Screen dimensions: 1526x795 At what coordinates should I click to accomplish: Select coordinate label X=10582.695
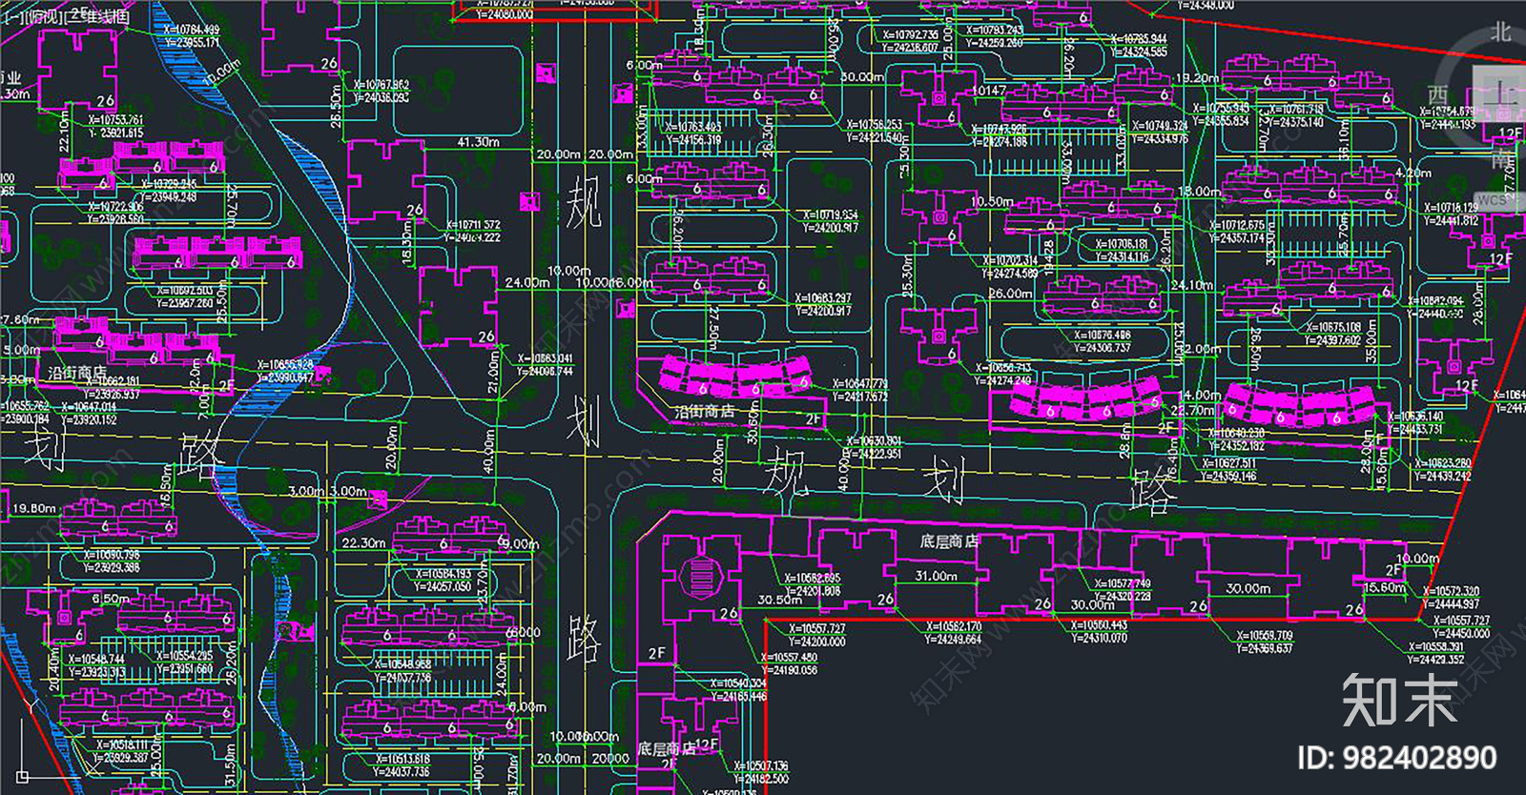click(813, 578)
